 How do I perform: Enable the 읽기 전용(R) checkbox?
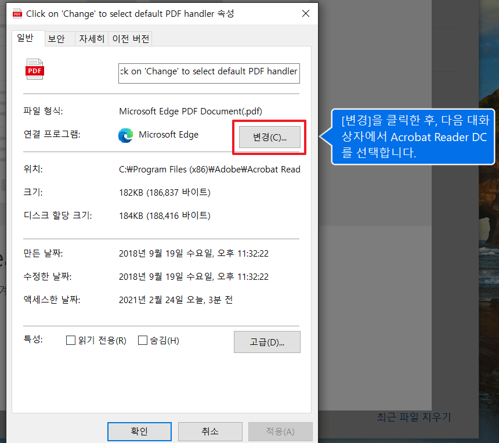click(71, 340)
